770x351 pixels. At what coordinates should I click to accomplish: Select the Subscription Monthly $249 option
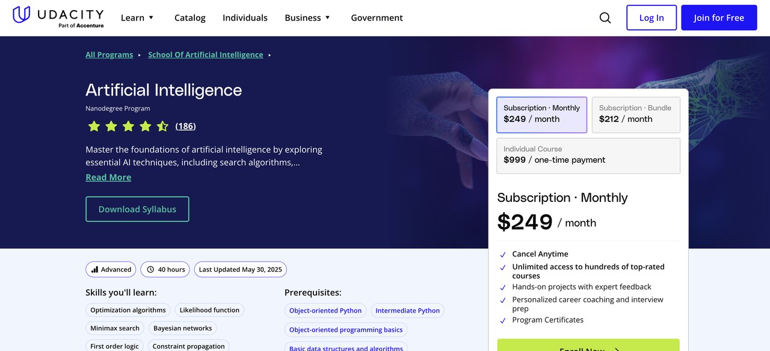541,115
